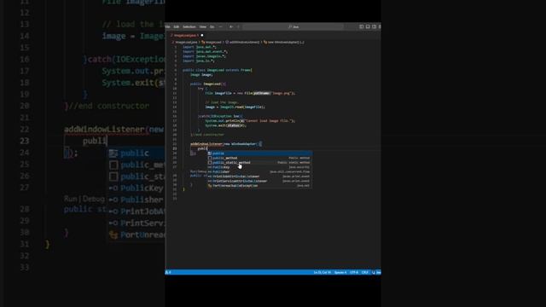Toggle primary sidebar layout icon
Viewport: 546px width, 307px height.
[x=362, y=26]
